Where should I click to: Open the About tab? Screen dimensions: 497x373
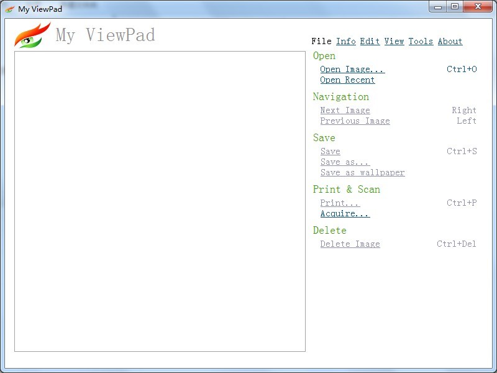tap(450, 41)
